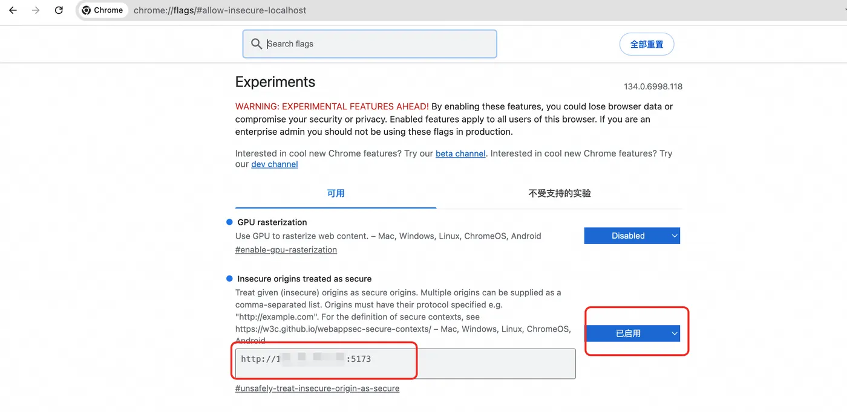Screen dimensions: 847x412
Task: Open the 已启用 dropdown for Insecure origins
Action: 632,333
